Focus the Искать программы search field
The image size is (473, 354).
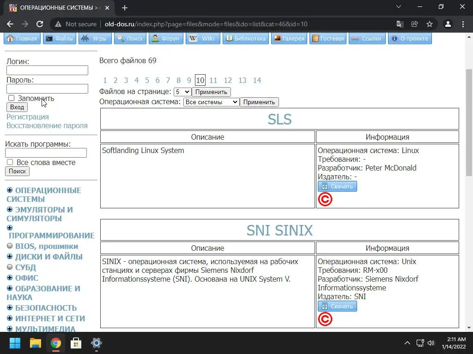coord(46,153)
